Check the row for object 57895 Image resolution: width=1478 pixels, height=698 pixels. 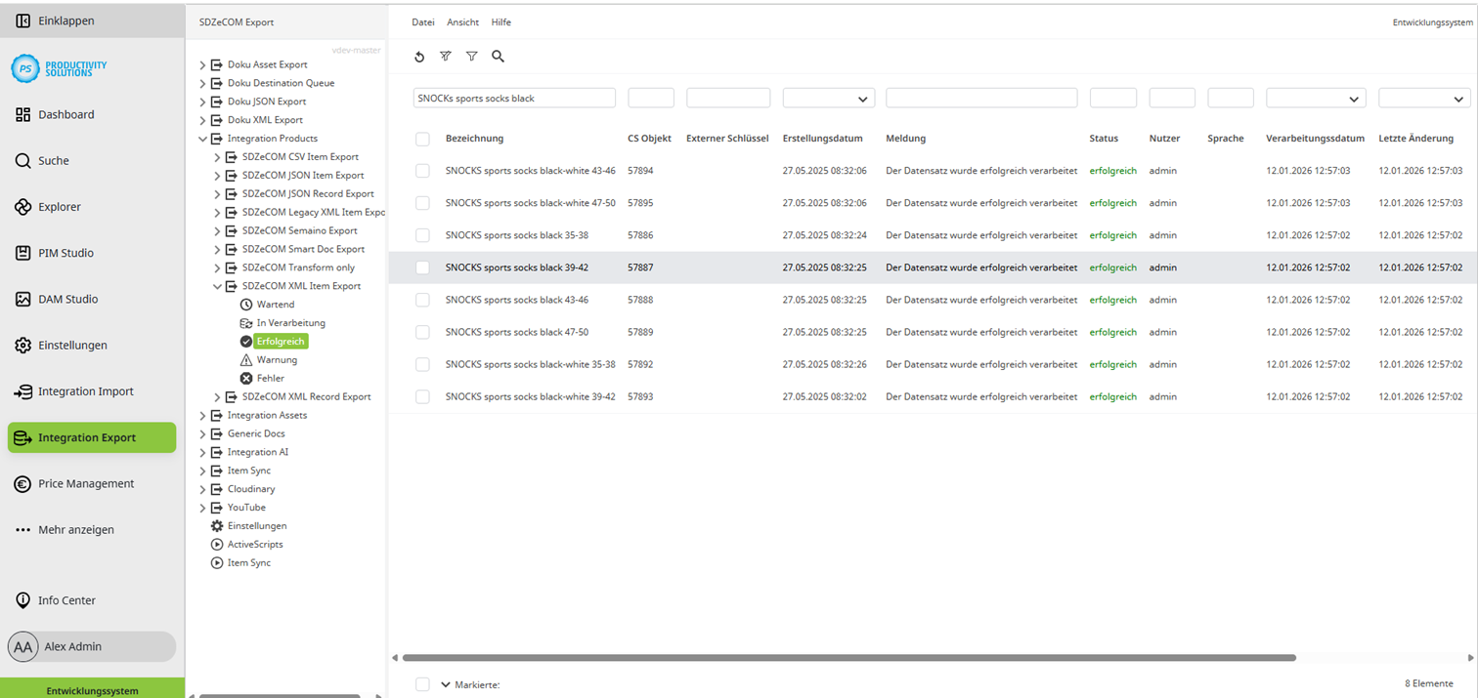pos(422,203)
